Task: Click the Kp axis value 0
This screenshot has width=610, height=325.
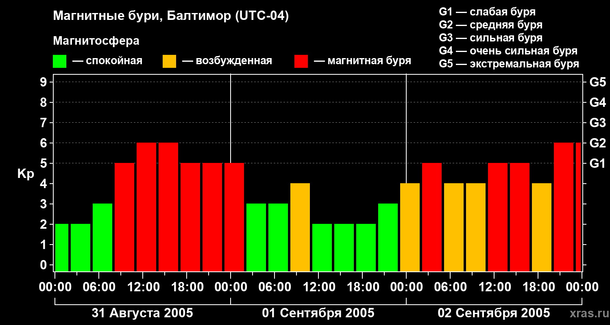Action: [x=44, y=265]
